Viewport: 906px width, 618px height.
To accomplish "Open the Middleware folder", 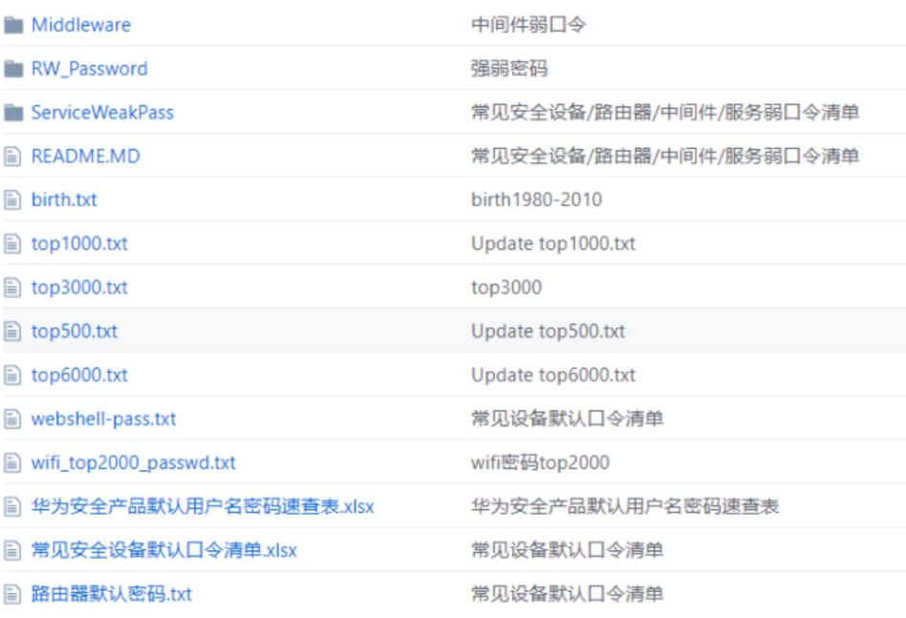I will coord(81,25).
